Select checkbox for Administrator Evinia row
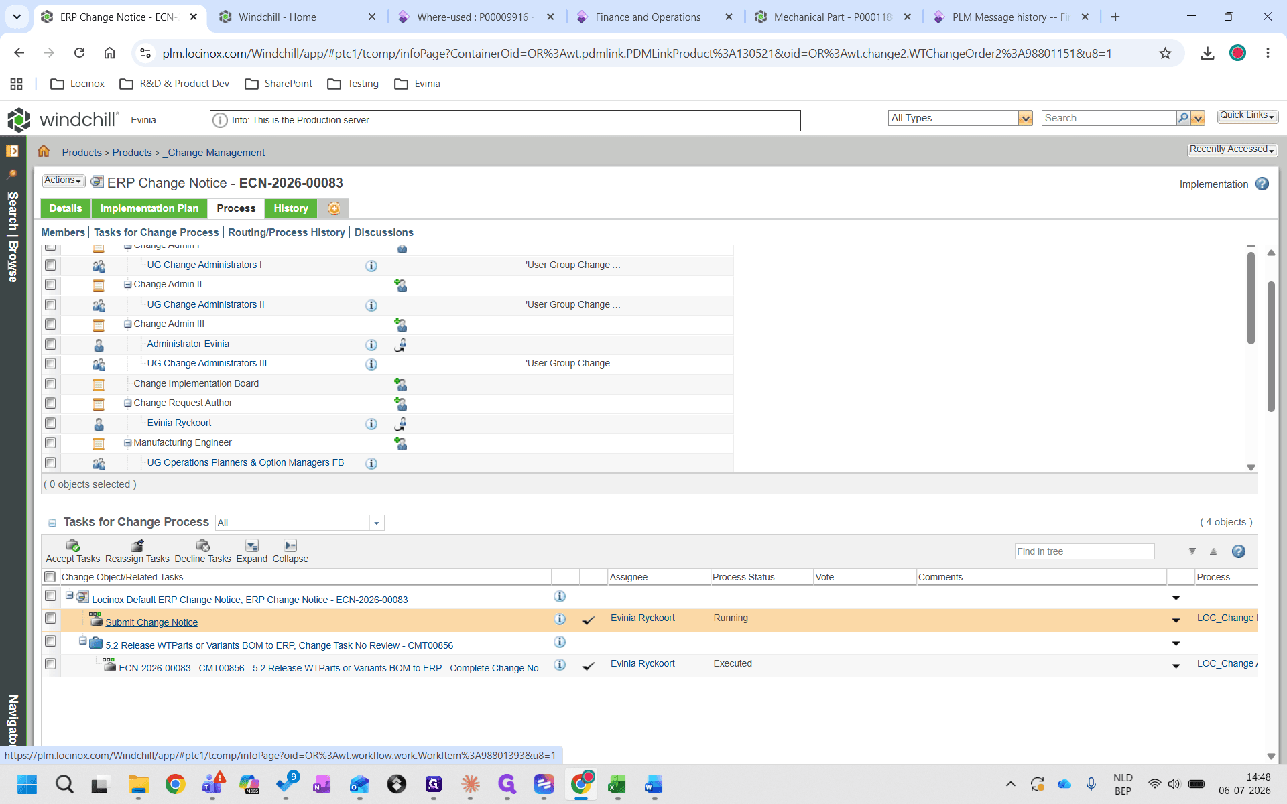The height and width of the screenshot is (804, 1287). (50, 344)
